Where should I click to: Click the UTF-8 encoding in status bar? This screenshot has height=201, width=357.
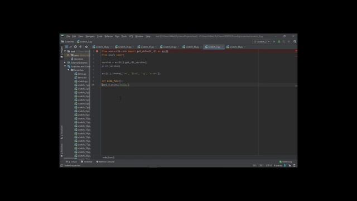269,165
